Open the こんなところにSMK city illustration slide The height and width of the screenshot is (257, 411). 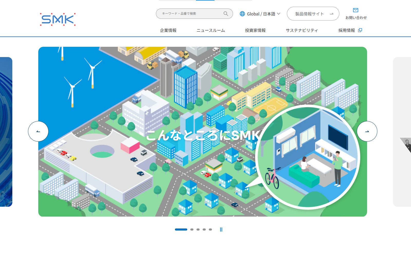point(203,132)
